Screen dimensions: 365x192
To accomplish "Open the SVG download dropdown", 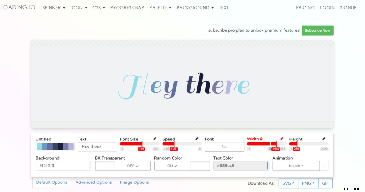I will point(288,183).
